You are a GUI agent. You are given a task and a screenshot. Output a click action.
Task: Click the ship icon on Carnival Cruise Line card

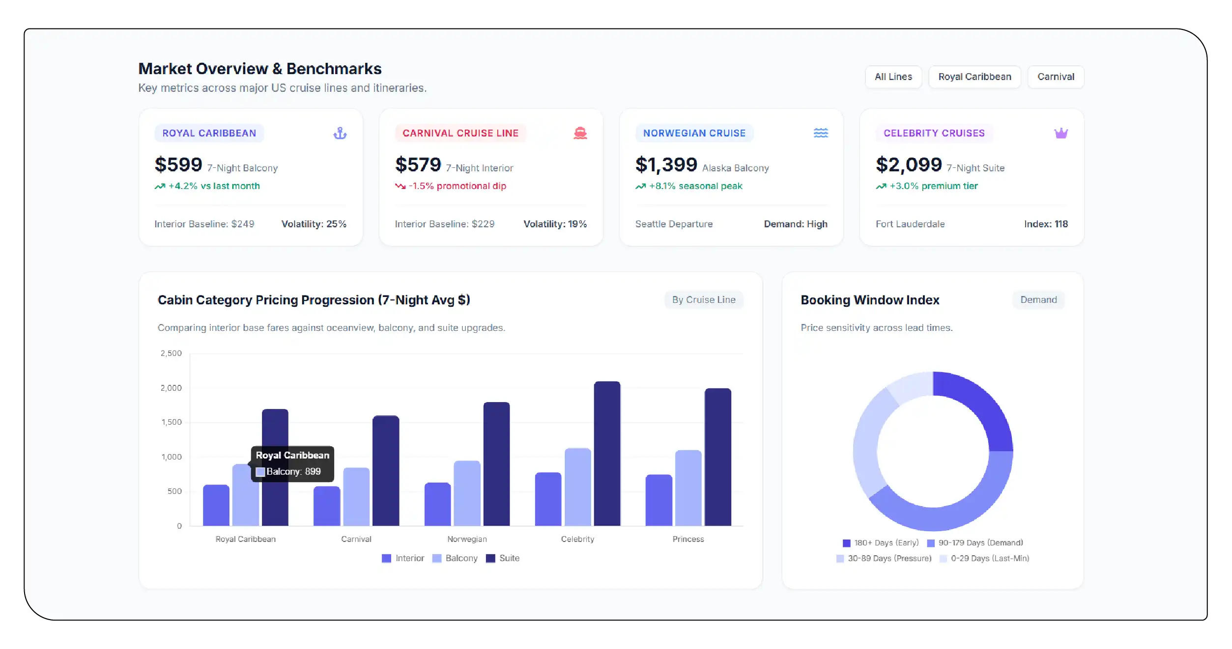click(580, 133)
